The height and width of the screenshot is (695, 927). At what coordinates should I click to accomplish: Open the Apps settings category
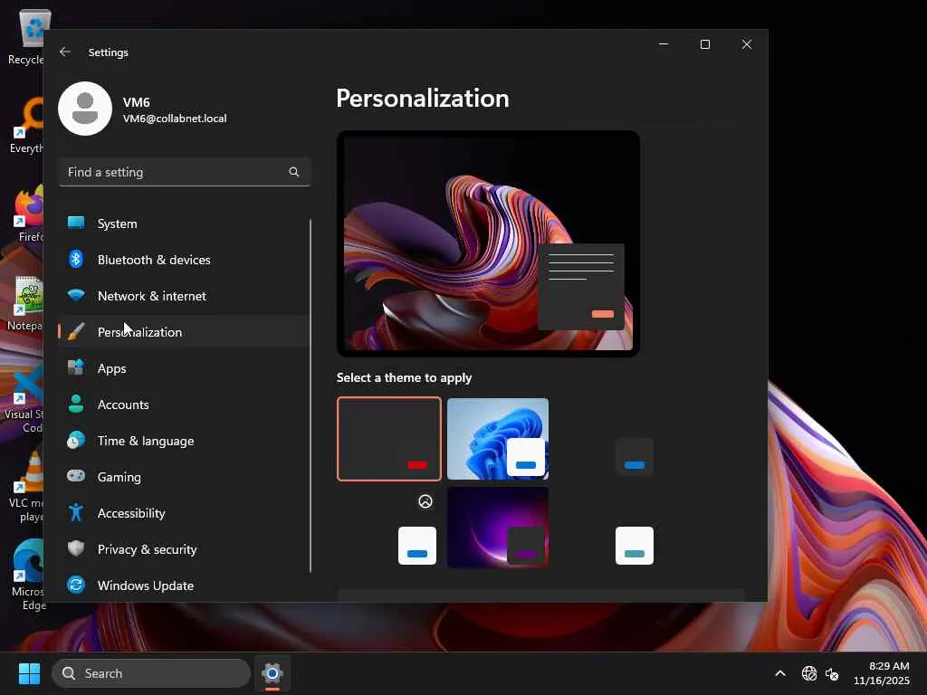coord(111,368)
